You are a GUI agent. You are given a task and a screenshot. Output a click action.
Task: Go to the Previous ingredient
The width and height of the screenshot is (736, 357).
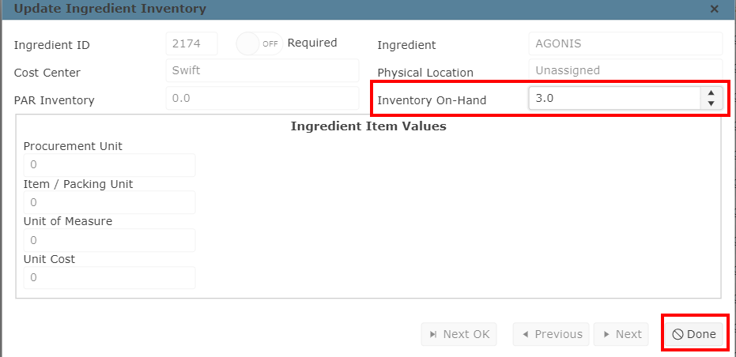click(551, 334)
